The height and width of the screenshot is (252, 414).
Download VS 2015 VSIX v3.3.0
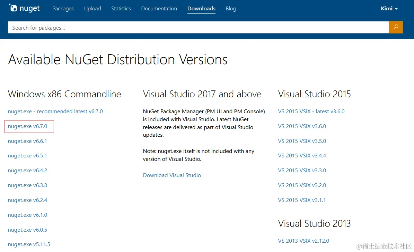pyautogui.click(x=302, y=171)
